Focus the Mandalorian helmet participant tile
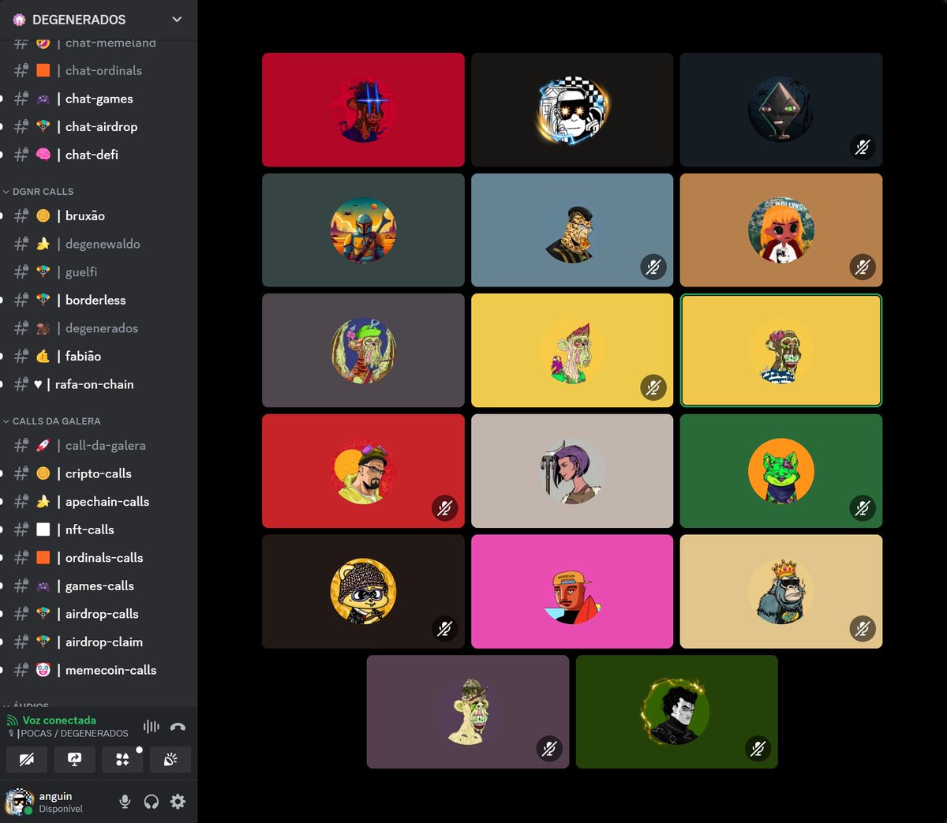 [x=363, y=230]
